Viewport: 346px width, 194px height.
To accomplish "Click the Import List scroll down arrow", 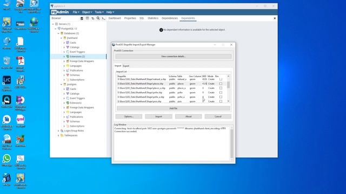I will (x=228, y=101).
